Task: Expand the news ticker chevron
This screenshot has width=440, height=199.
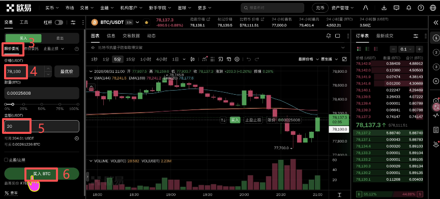Action: [x=343, y=47]
